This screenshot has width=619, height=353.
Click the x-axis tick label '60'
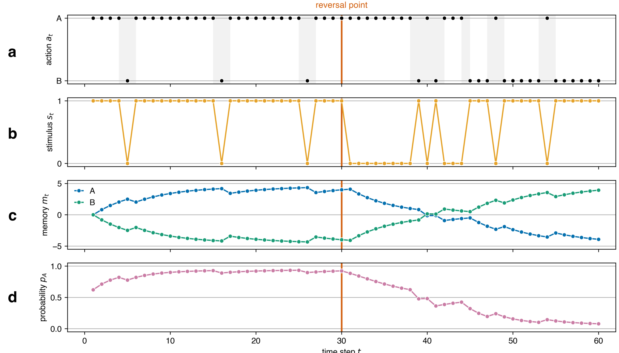coord(598,341)
